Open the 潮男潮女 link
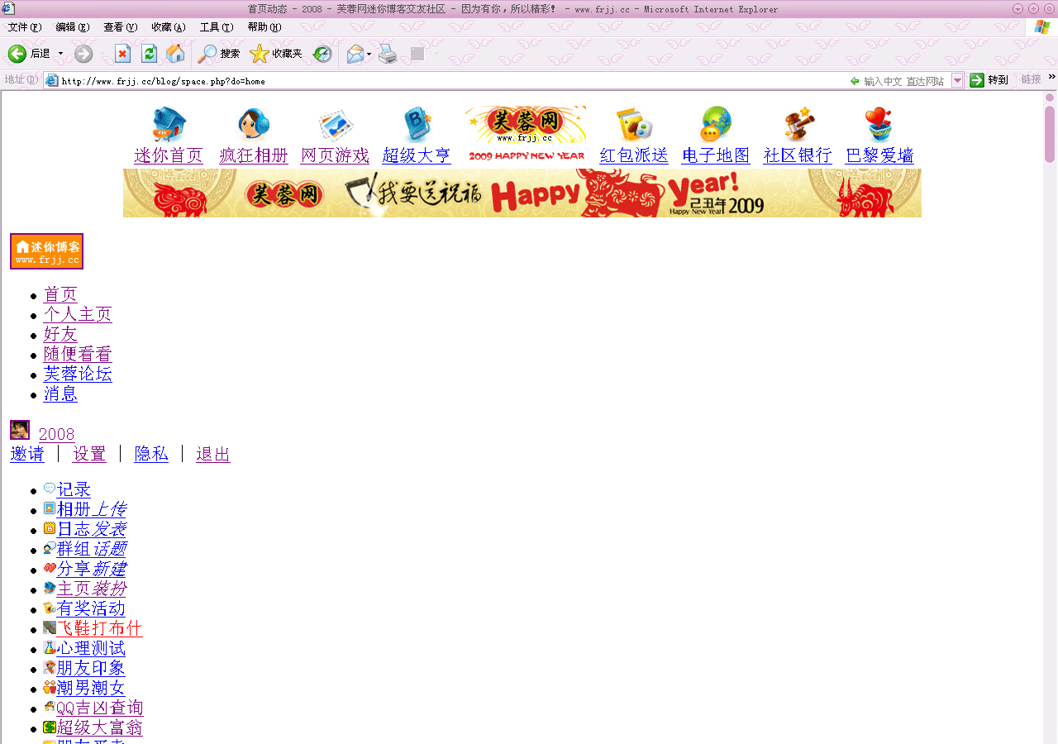The width and height of the screenshot is (1058, 744). point(91,688)
